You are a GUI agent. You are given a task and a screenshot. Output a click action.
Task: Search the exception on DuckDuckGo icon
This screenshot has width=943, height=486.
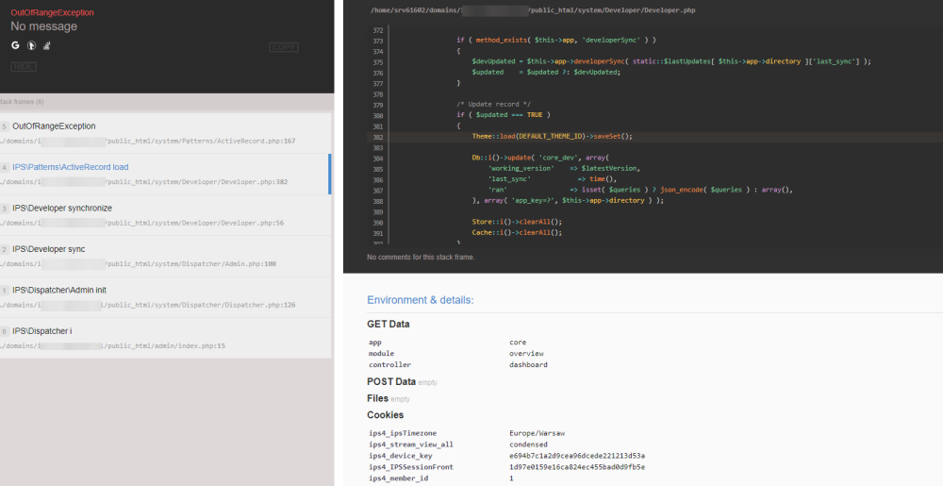click(31, 44)
